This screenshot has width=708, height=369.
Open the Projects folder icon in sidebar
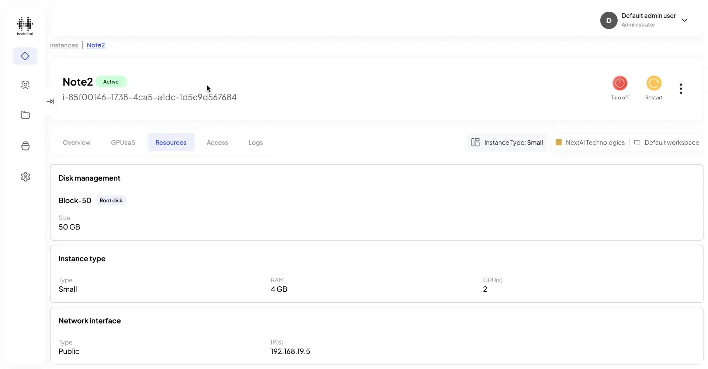(x=25, y=115)
